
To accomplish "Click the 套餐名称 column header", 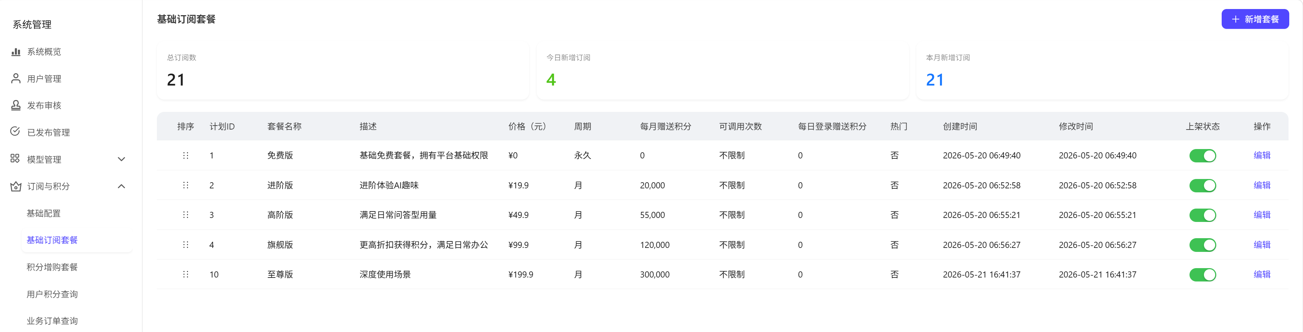I will point(284,126).
